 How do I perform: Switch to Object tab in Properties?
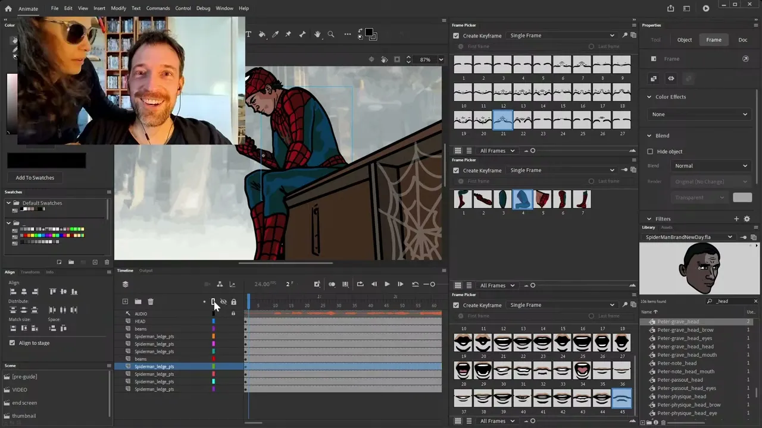coord(685,40)
